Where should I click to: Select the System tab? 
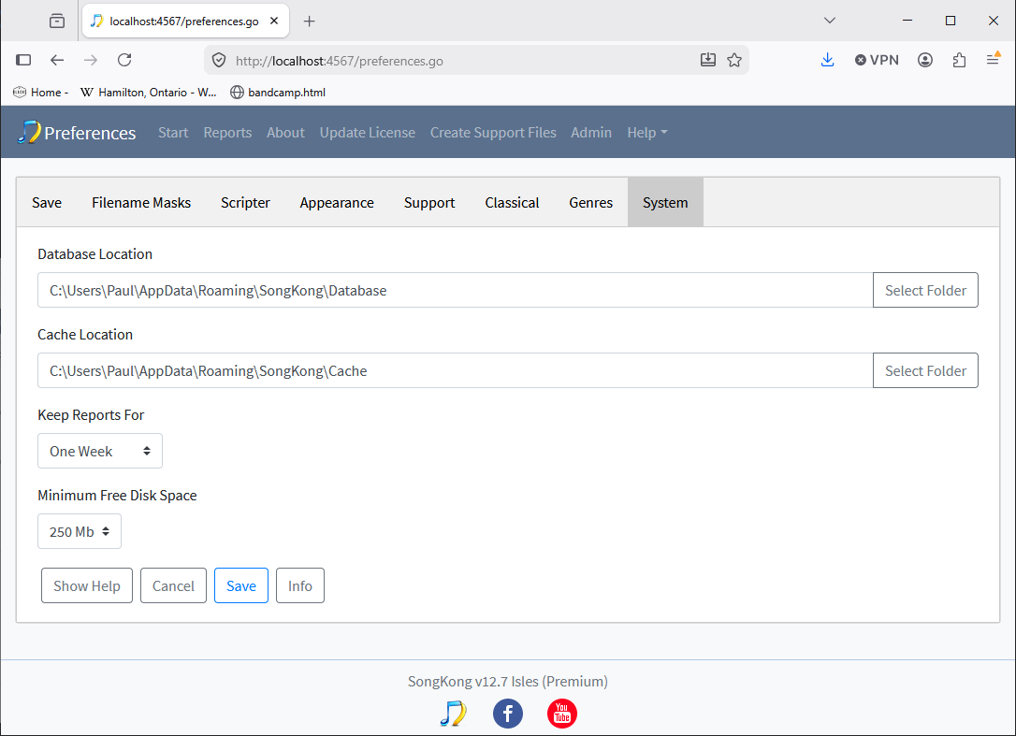coord(665,203)
